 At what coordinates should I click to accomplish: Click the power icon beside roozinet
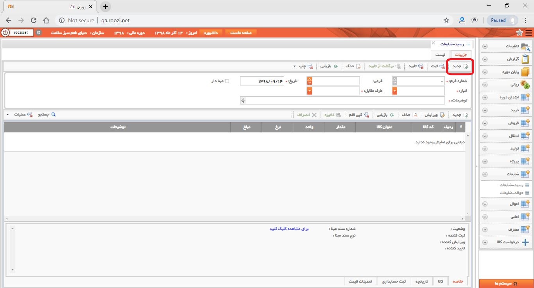(5, 33)
